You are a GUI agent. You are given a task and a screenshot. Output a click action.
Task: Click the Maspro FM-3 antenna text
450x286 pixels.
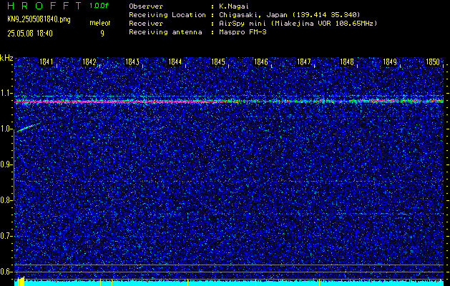pos(243,32)
